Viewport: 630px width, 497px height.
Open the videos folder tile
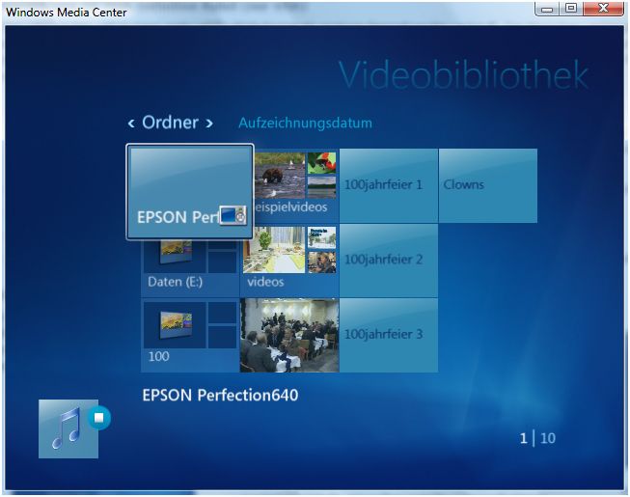[x=289, y=261]
